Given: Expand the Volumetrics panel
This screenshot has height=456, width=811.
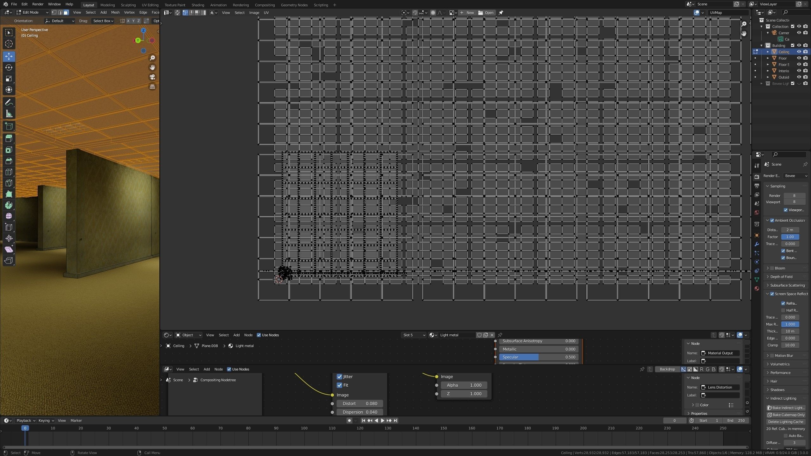Looking at the screenshot, I should click(x=780, y=364).
